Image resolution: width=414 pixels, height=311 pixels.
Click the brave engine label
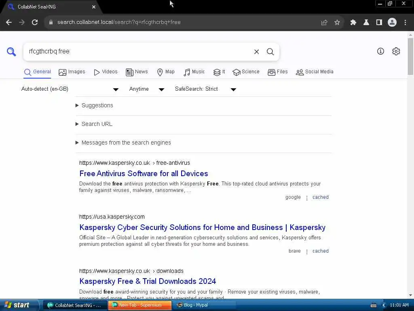click(295, 251)
